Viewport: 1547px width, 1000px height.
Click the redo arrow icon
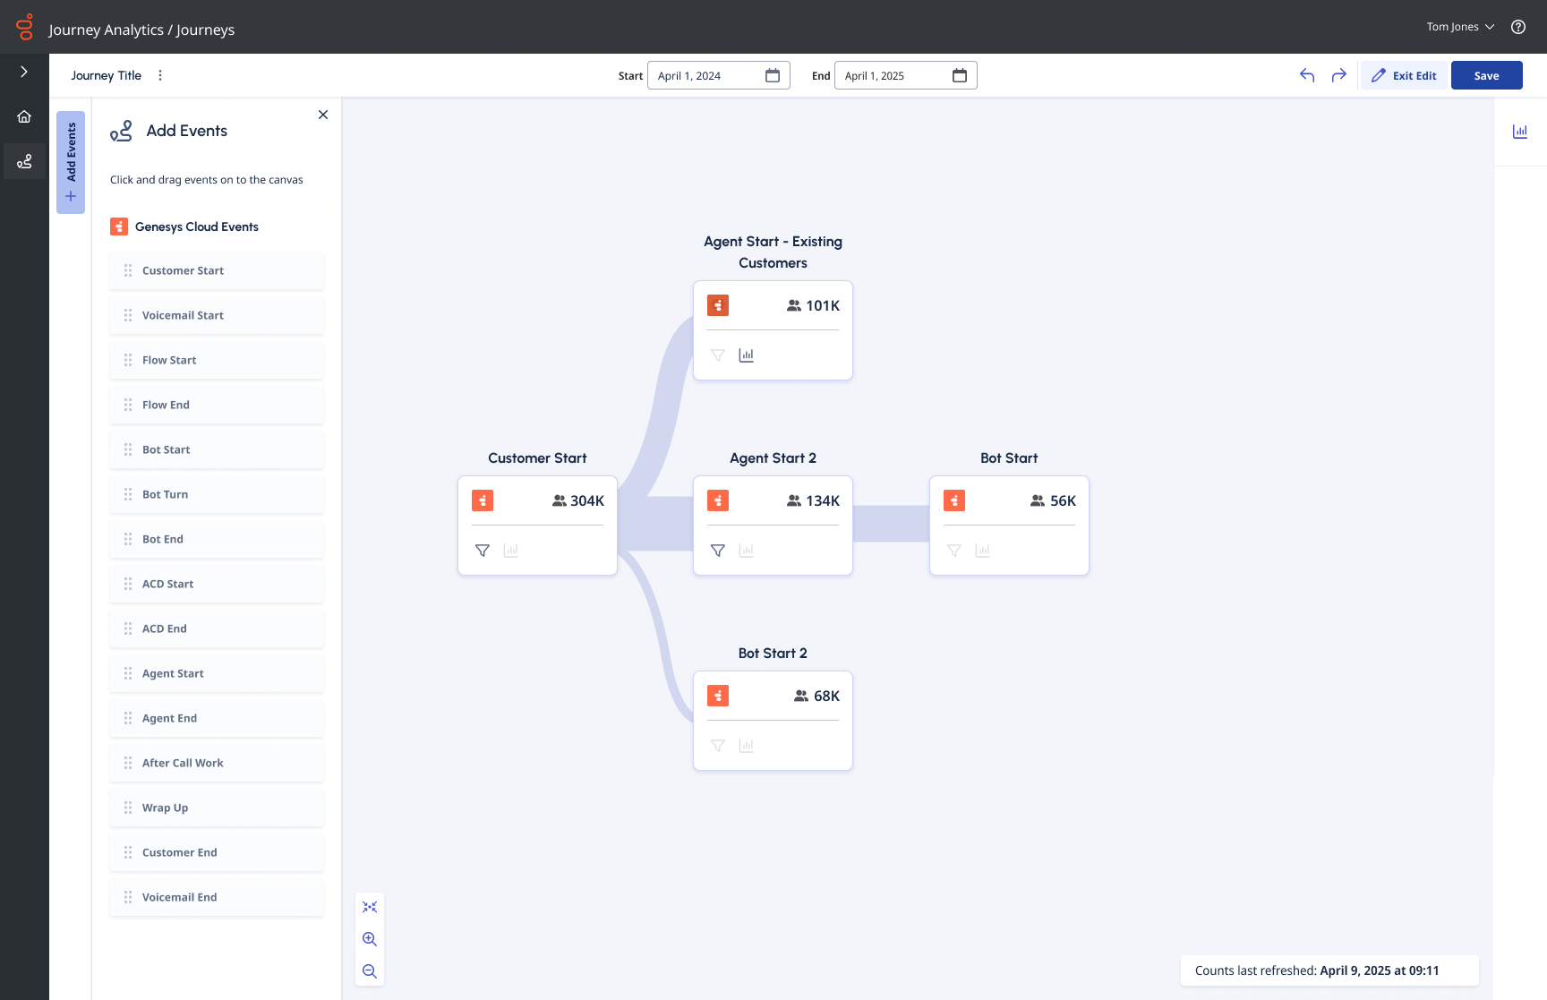click(x=1338, y=75)
